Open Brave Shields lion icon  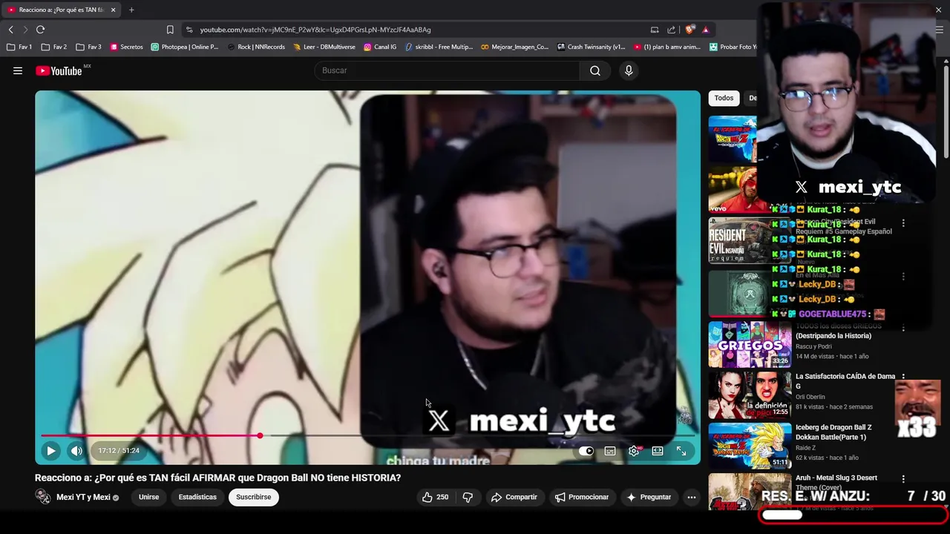pos(689,30)
